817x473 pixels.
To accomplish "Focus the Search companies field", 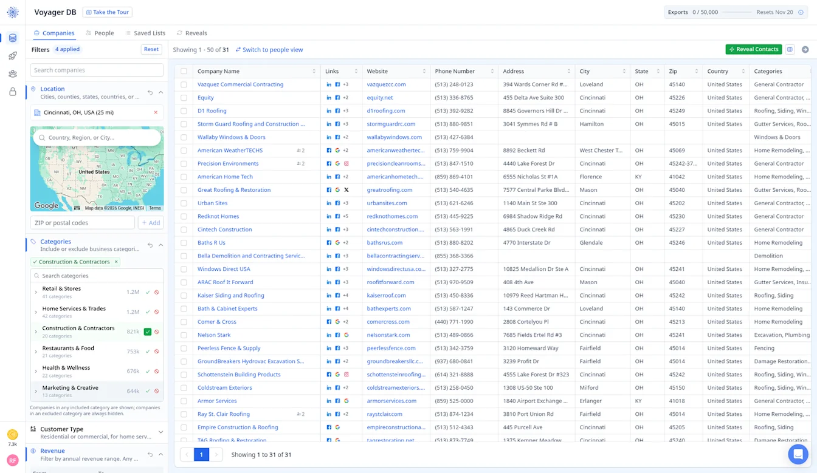I will click(97, 70).
